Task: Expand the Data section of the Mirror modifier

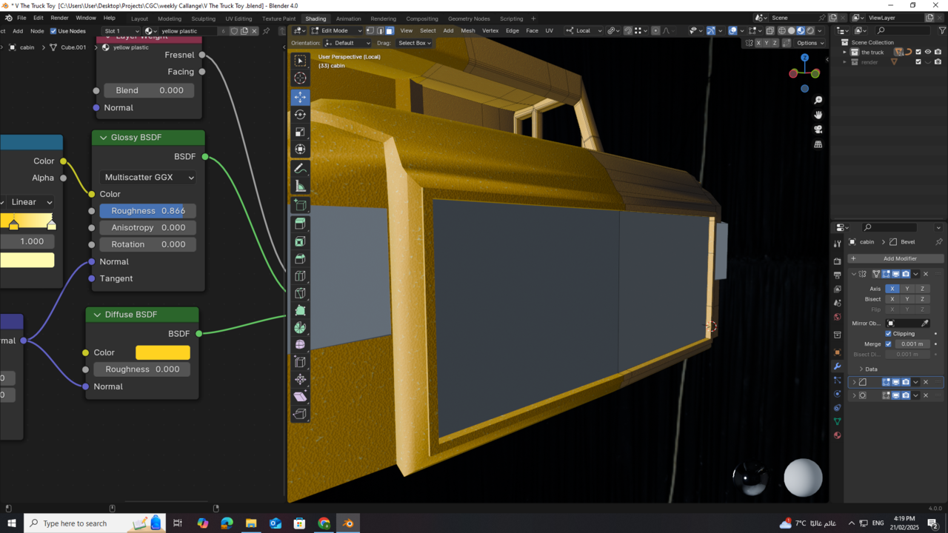Action: coord(868,369)
